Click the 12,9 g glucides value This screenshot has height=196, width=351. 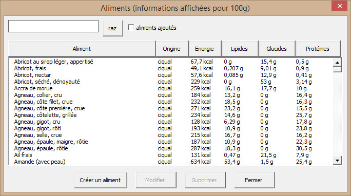pos(268,75)
